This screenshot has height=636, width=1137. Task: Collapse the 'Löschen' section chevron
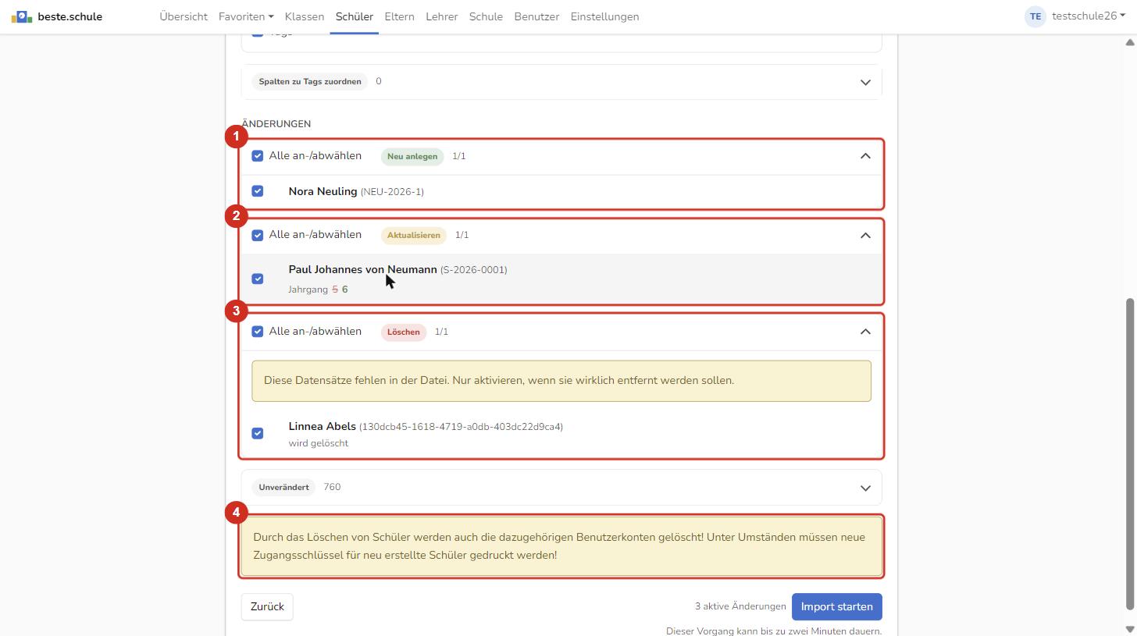pyautogui.click(x=865, y=332)
